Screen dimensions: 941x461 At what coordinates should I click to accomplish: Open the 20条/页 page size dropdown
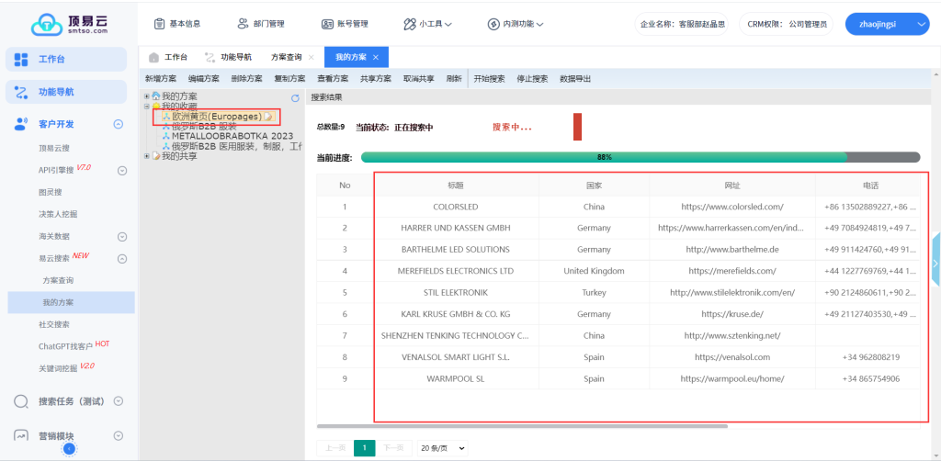pyautogui.click(x=442, y=448)
